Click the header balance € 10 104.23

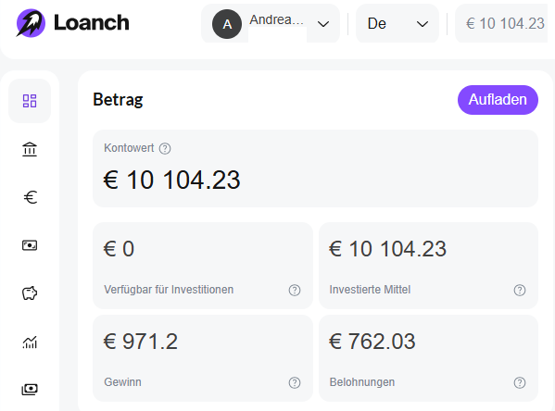pyautogui.click(x=505, y=24)
